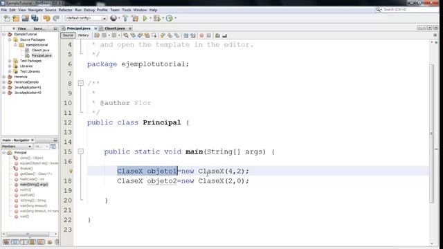
Task: Open the Refactor menu
Action: [x=65, y=10]
